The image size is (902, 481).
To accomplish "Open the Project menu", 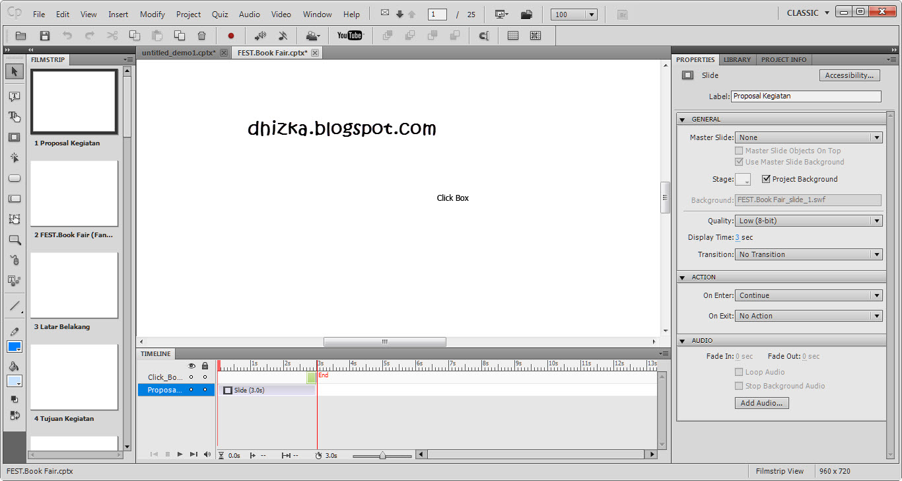I will point(188,14).
